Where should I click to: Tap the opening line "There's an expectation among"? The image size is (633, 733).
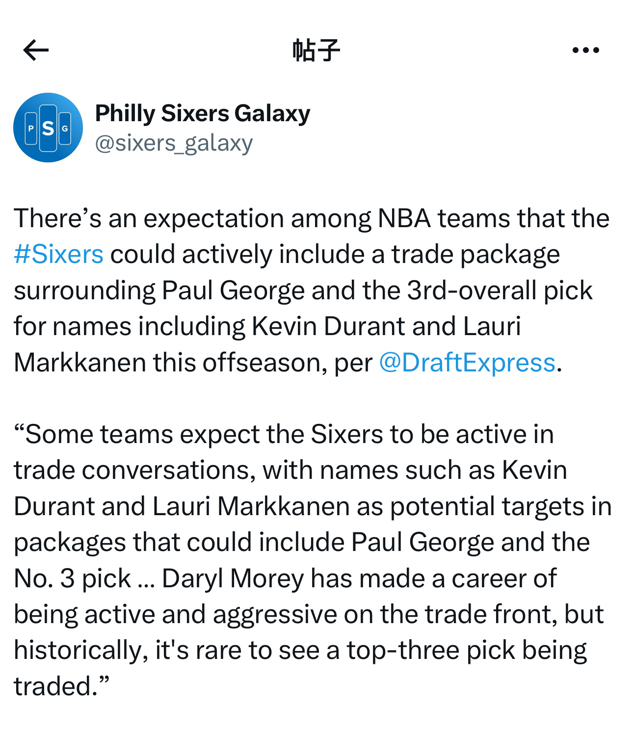point(192,218)
